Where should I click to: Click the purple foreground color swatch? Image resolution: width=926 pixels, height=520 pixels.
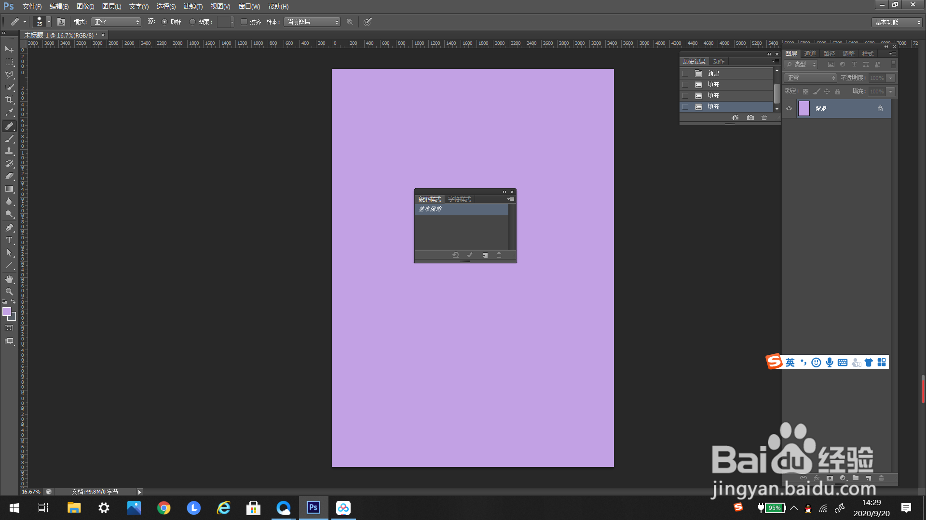point(7,312)
